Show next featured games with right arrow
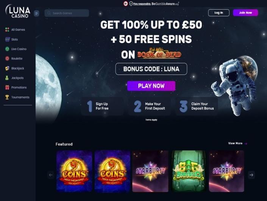This screenshot has height=201, width=267. [251, 175]
